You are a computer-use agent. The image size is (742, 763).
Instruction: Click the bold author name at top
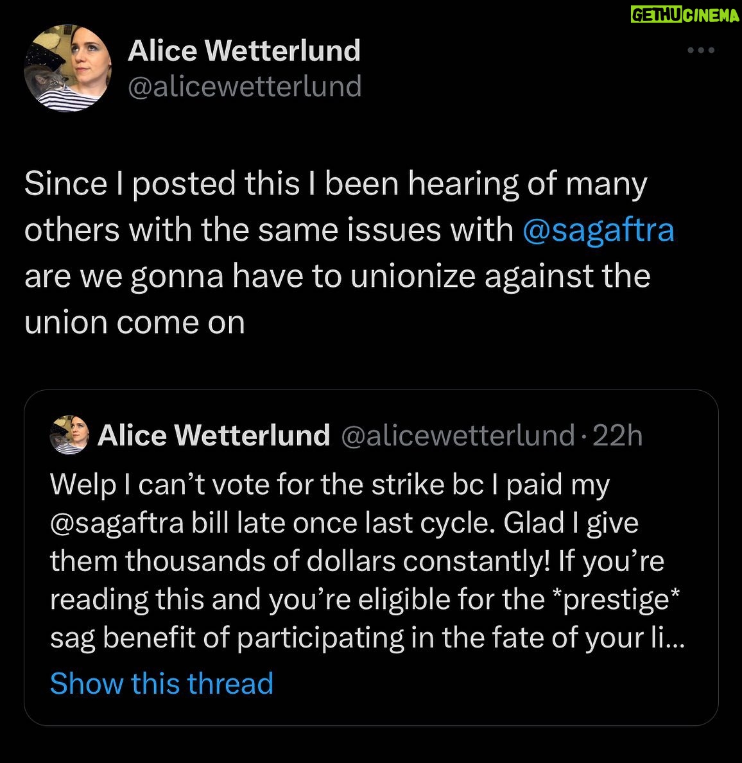tap(244, 51)
